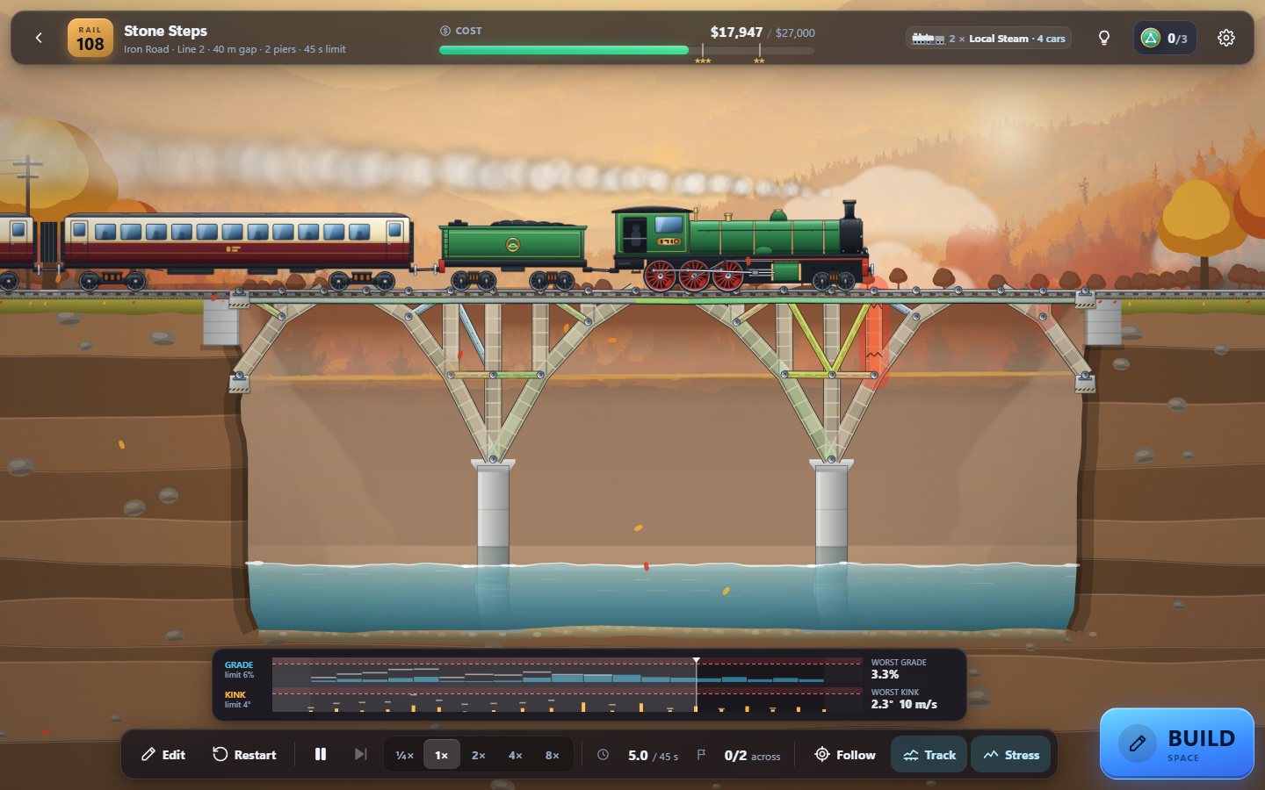This screenshot has width=1265, height=790.
Task: Pause the simulation
Action: click(x=321, y=755)
